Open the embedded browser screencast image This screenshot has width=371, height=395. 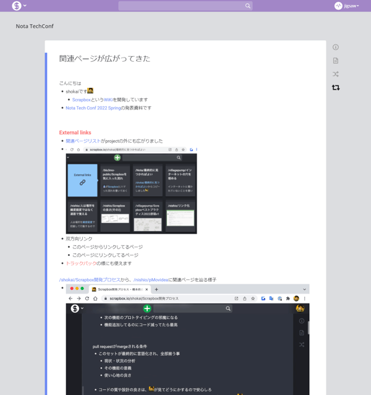187,339
